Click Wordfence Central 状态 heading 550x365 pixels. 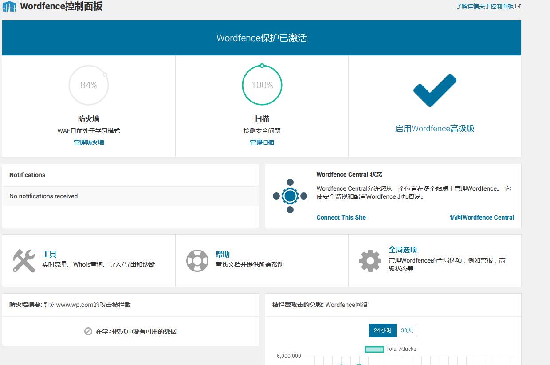[x=349, y=174]
